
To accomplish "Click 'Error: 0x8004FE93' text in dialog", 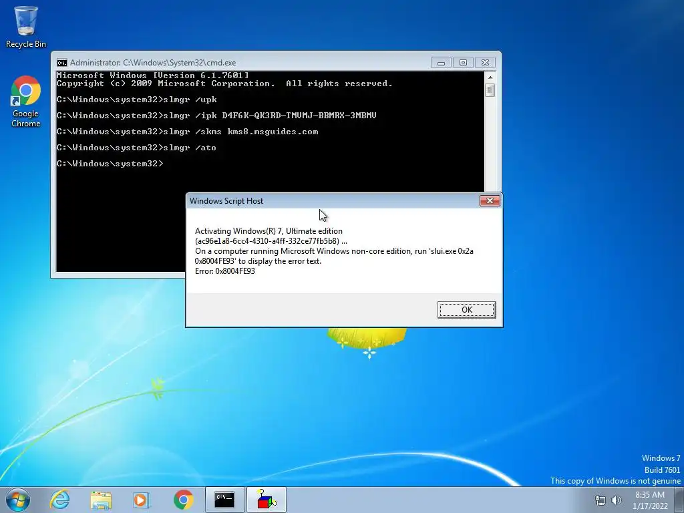I will (224, 271).
